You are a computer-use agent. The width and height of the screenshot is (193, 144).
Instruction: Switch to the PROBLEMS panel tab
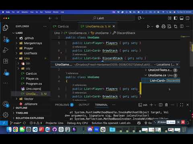coord(62,105)
